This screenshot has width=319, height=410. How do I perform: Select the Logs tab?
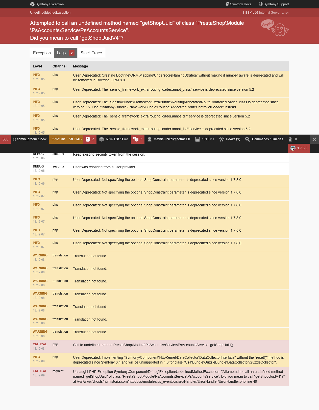pyautogui.click(x=65, y=53)
